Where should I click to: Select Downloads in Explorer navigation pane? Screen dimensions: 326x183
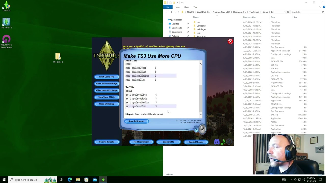[176, 28]
